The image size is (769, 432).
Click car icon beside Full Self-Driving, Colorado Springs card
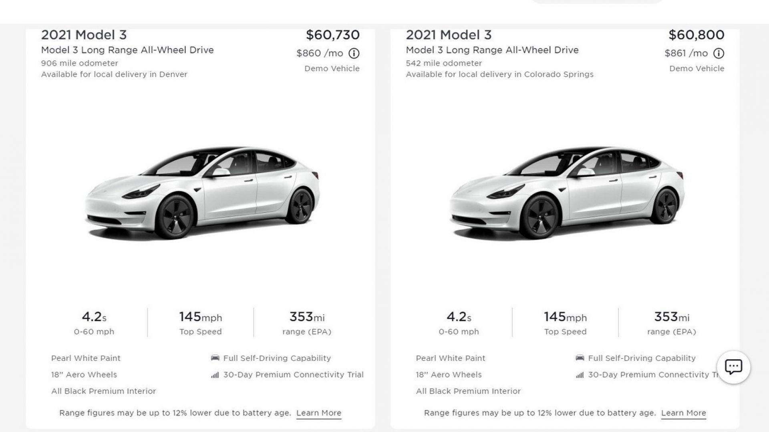(580, 358)
